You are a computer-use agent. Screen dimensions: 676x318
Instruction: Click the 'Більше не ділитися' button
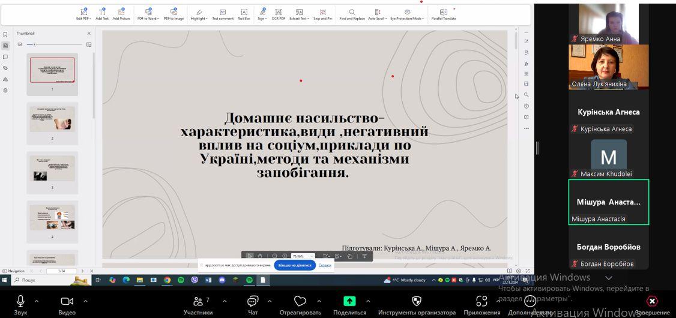[295, 265]
